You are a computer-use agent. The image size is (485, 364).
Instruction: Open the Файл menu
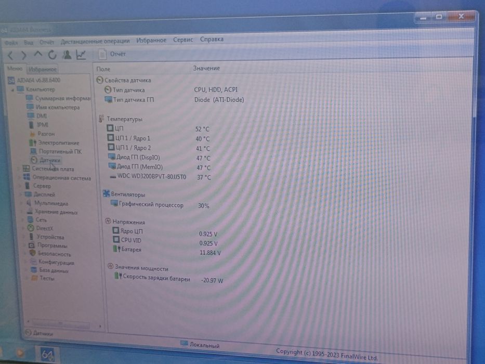pyautogui.click(x=11, y=43)
